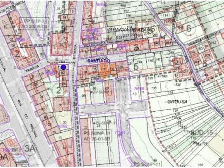Viewport: 224px width, 168px height.
Task: Click the purple block code 66582
Action: tap(63, 126)
